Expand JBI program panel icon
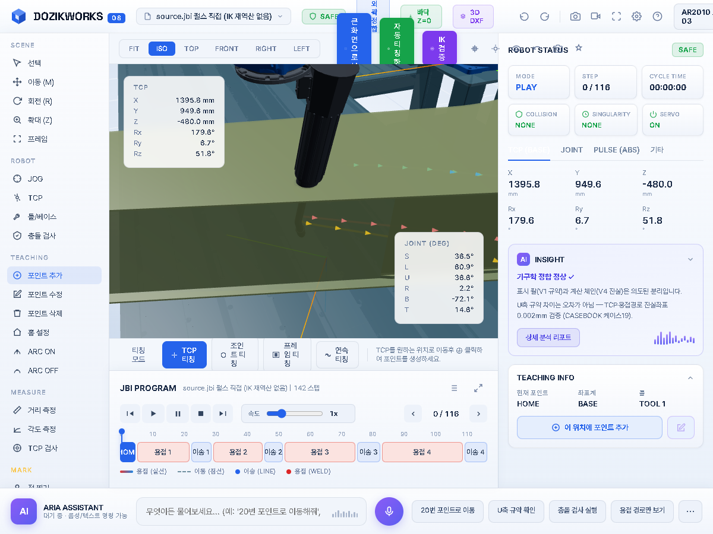713x534 pixels. pyautogui.click(x=478, y=388)
